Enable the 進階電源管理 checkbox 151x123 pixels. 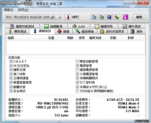pyautogui.click(x=77, y=70)
